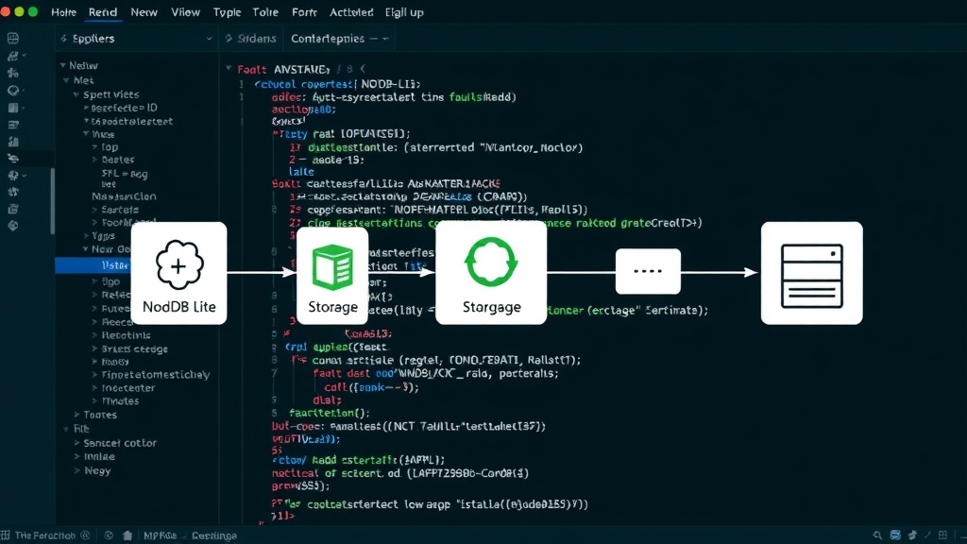Click the grid icon left of The Perection
The image size is (967, 544).
tap(6, 535)
